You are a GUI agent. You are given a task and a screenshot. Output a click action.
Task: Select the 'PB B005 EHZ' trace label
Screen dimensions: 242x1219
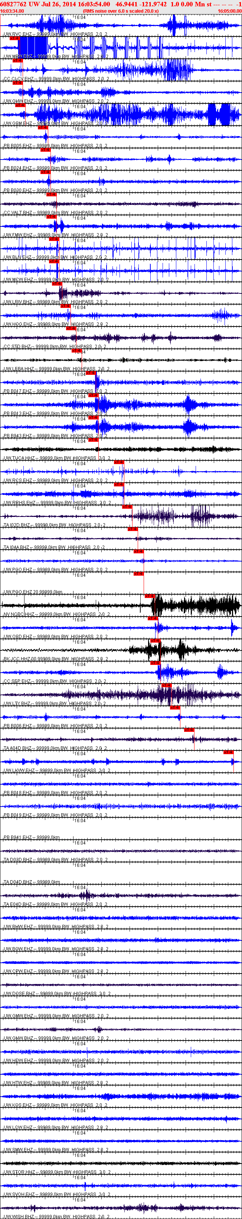55,146
